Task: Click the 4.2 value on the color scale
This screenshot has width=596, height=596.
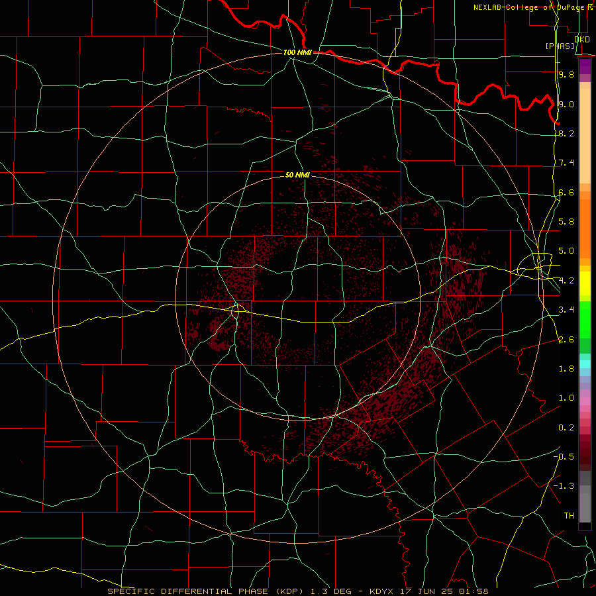Action: click(566, 281)
